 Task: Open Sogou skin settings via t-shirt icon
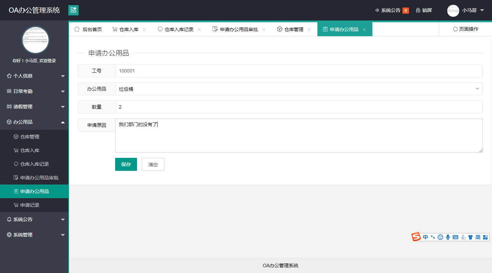click(x=470, y=237)
